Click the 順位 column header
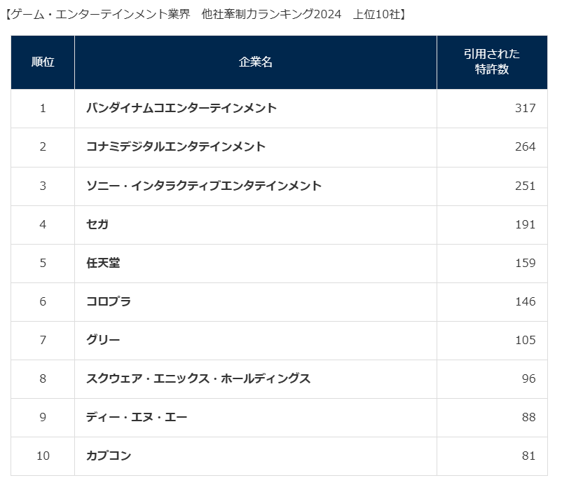This screenshot has height=485, width=562. [43, 62]
